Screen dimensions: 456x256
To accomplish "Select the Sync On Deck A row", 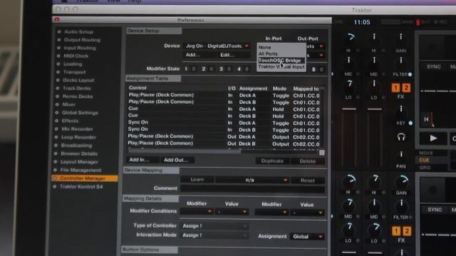I will click(x=224, y=123).
